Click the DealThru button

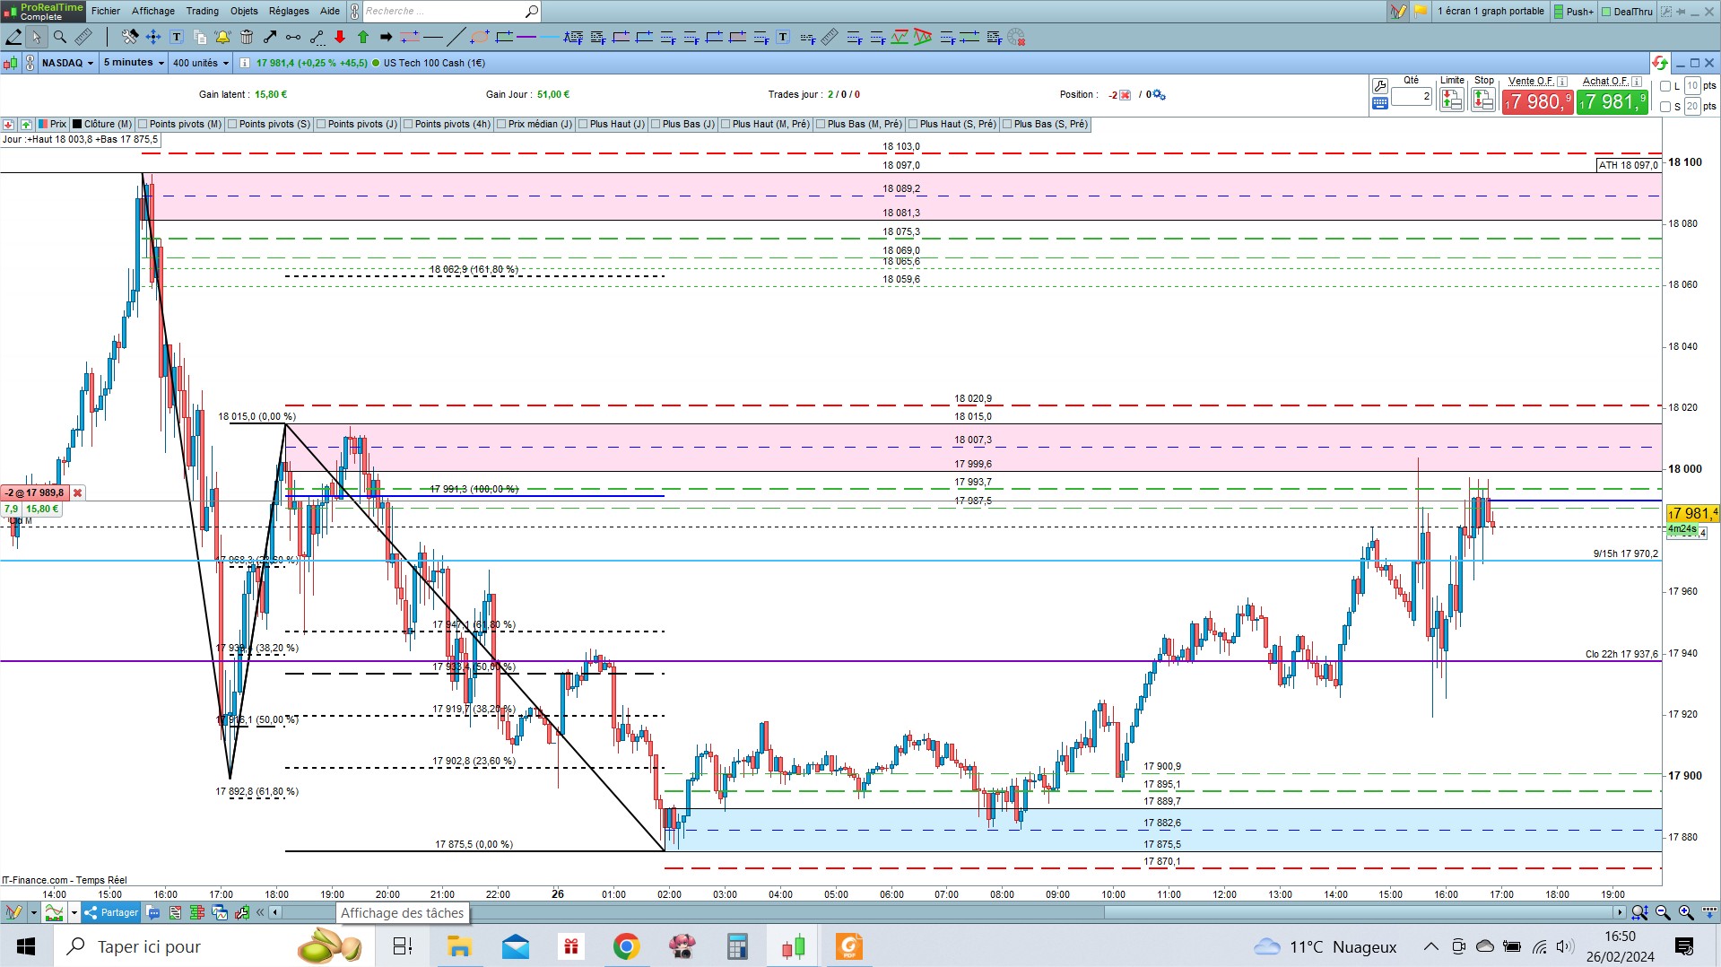tap(1627, 12)
